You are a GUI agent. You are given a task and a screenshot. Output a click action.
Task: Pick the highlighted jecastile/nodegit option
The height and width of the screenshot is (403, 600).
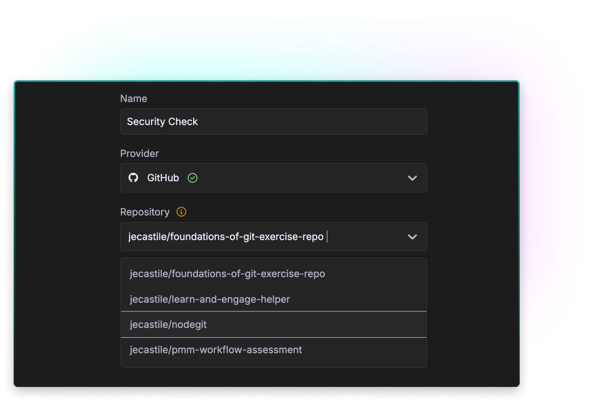tap(168, 325)
